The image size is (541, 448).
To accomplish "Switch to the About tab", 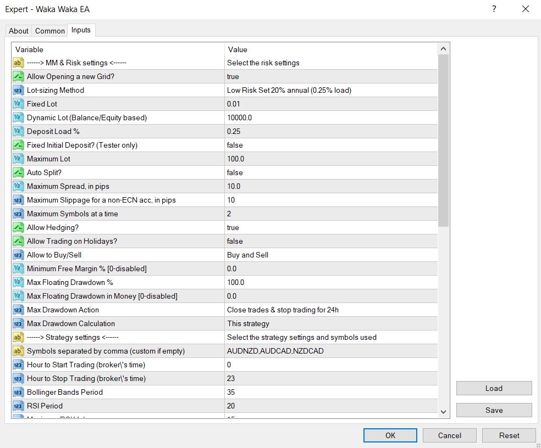I will pos(19,31).
